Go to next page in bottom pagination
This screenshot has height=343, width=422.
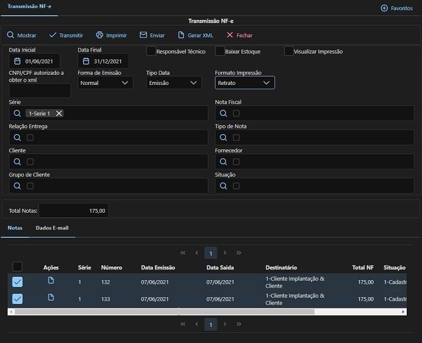click(225, 324)
